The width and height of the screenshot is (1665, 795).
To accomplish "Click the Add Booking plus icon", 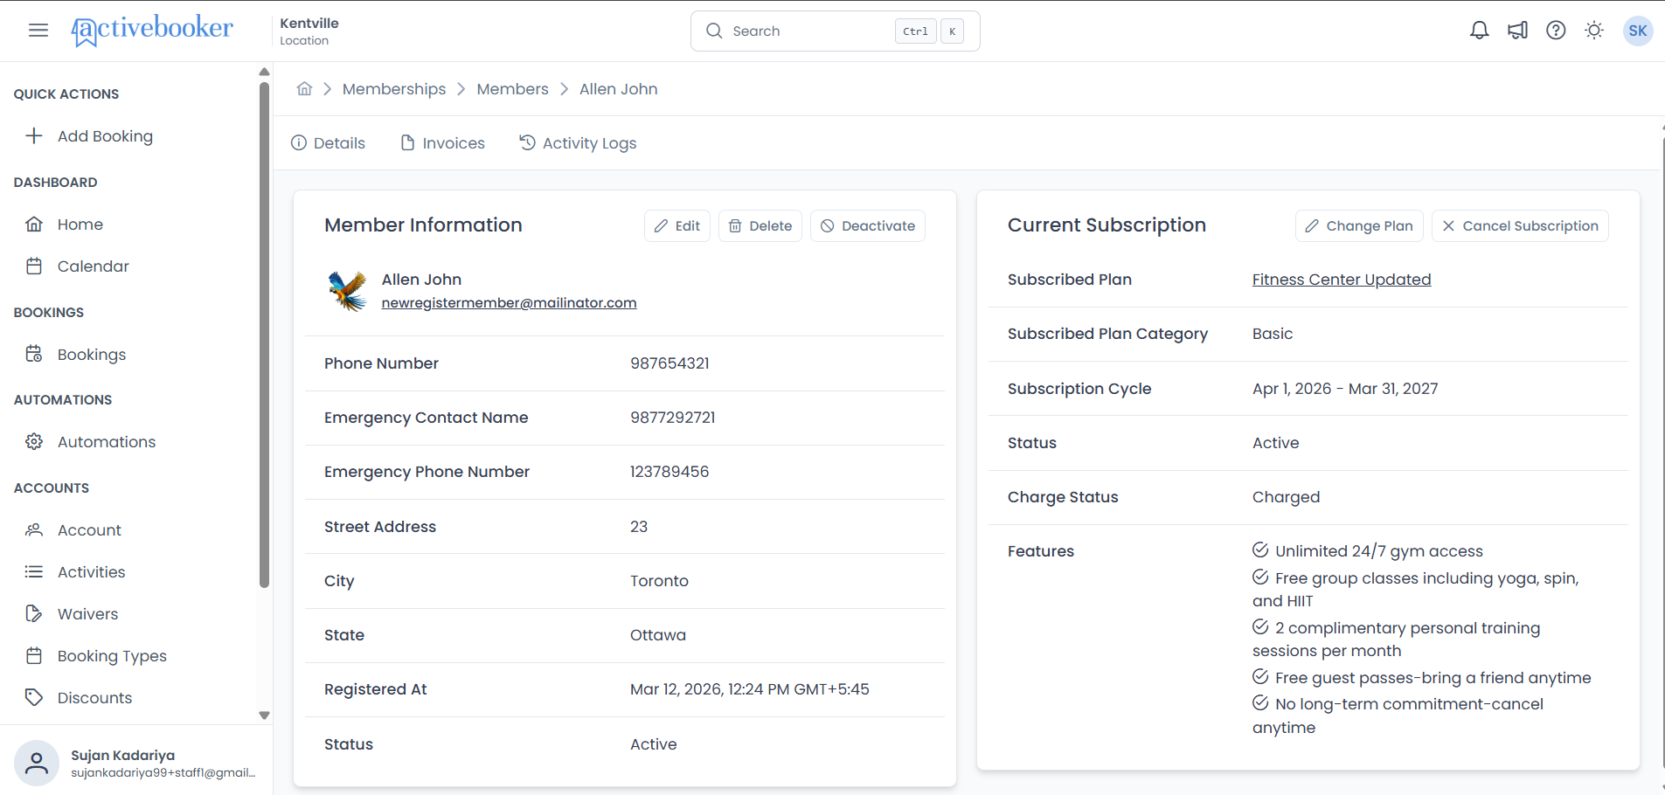I will pos(34,136).
